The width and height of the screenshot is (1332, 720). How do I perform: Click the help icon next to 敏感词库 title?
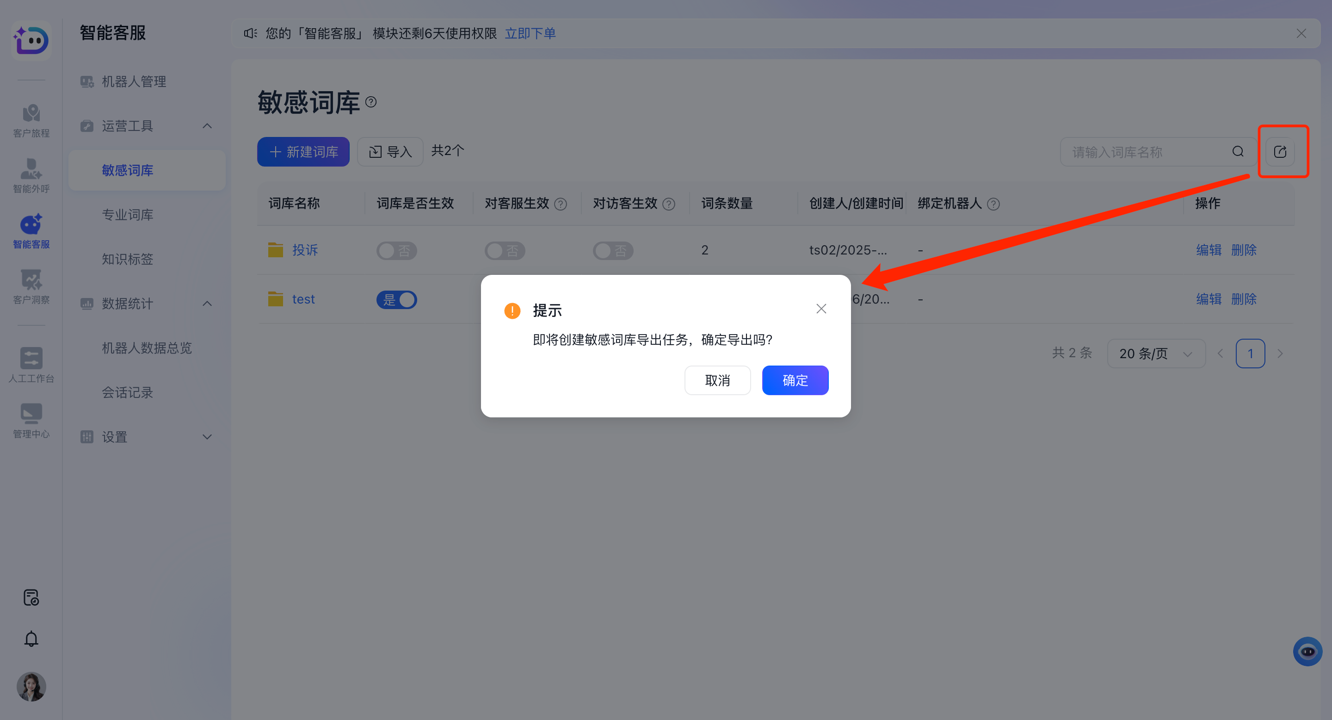click(x=371, y=102)
